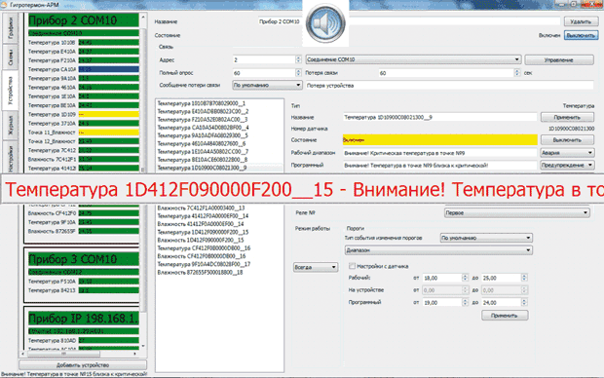This screenshot has height=378, width=604.
Task: Click the device Название field Прибор 2 COM10
Action: pos(409,21)
